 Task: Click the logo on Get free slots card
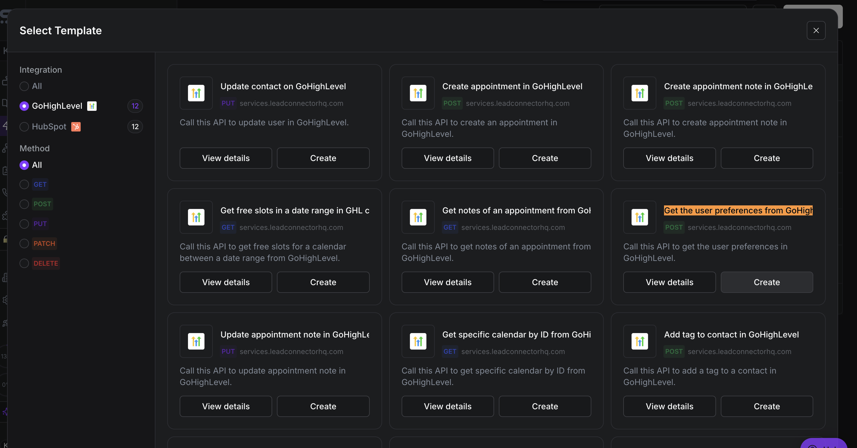[x=196, y=217]
